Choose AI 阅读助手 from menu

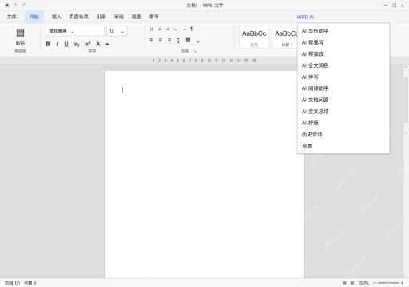343,88
